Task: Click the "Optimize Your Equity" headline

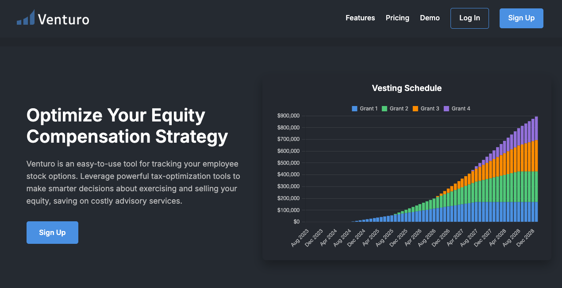Action: pyautogui.click(x=116, y=116)
